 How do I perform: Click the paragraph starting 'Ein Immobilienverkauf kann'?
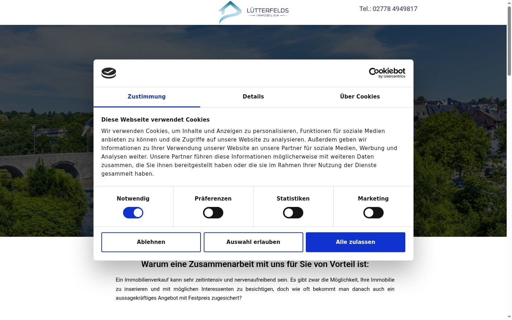[x=255, y=289]
